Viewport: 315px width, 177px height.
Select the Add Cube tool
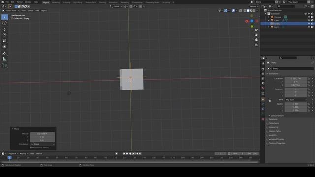[4, 65]
